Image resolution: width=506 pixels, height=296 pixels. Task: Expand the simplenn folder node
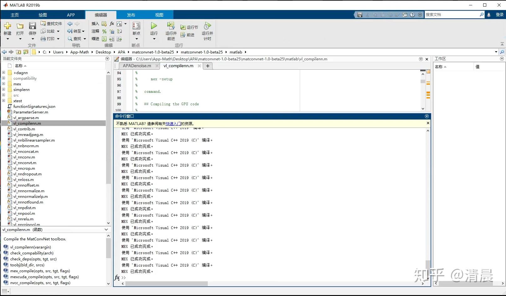coord(3,89)
